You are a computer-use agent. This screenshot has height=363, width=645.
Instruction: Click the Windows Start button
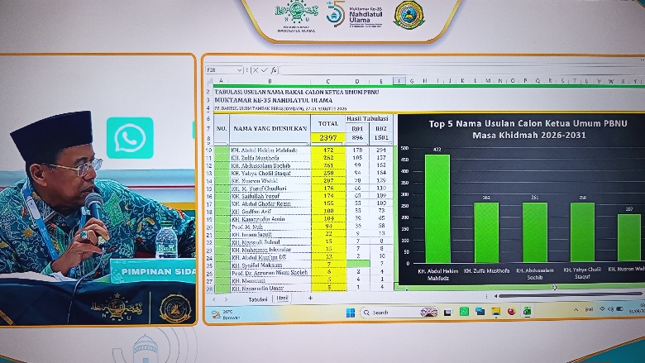pyautogui.click(x=351, y=313)
